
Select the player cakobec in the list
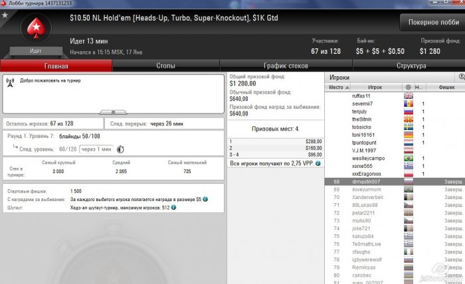pyautogui.click(x=395, y=275)
